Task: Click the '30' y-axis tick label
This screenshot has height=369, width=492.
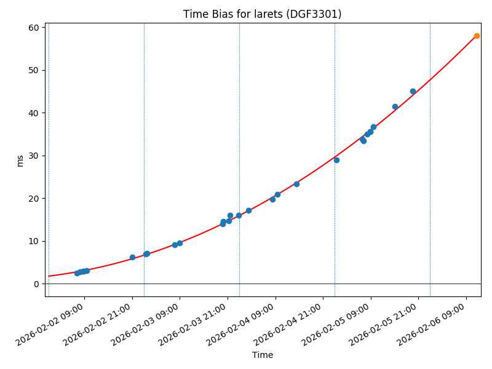Action: click(x=34, y=156)
